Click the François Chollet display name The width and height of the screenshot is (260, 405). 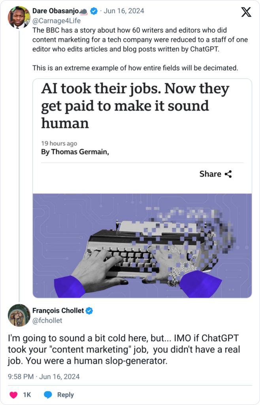[58, 311]
